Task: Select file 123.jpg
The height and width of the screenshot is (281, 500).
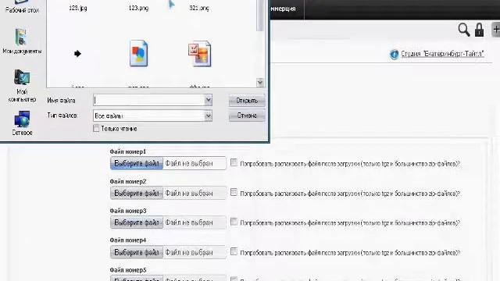Action: point(78,8)
